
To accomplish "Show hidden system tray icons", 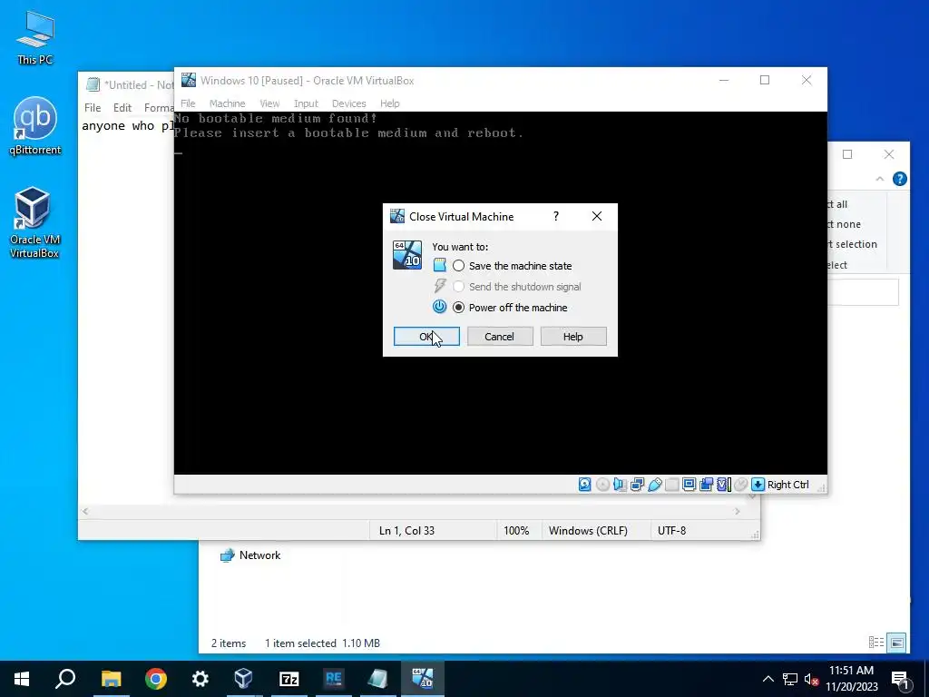I will 768,679.
